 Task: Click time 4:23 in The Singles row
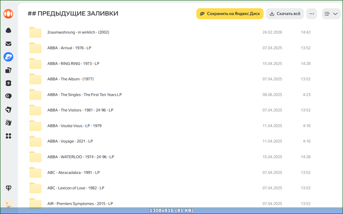click(306, 95)
